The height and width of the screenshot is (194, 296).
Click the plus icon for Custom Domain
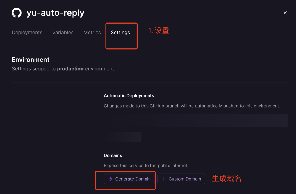pyautogui.click(x=164, y=179)
